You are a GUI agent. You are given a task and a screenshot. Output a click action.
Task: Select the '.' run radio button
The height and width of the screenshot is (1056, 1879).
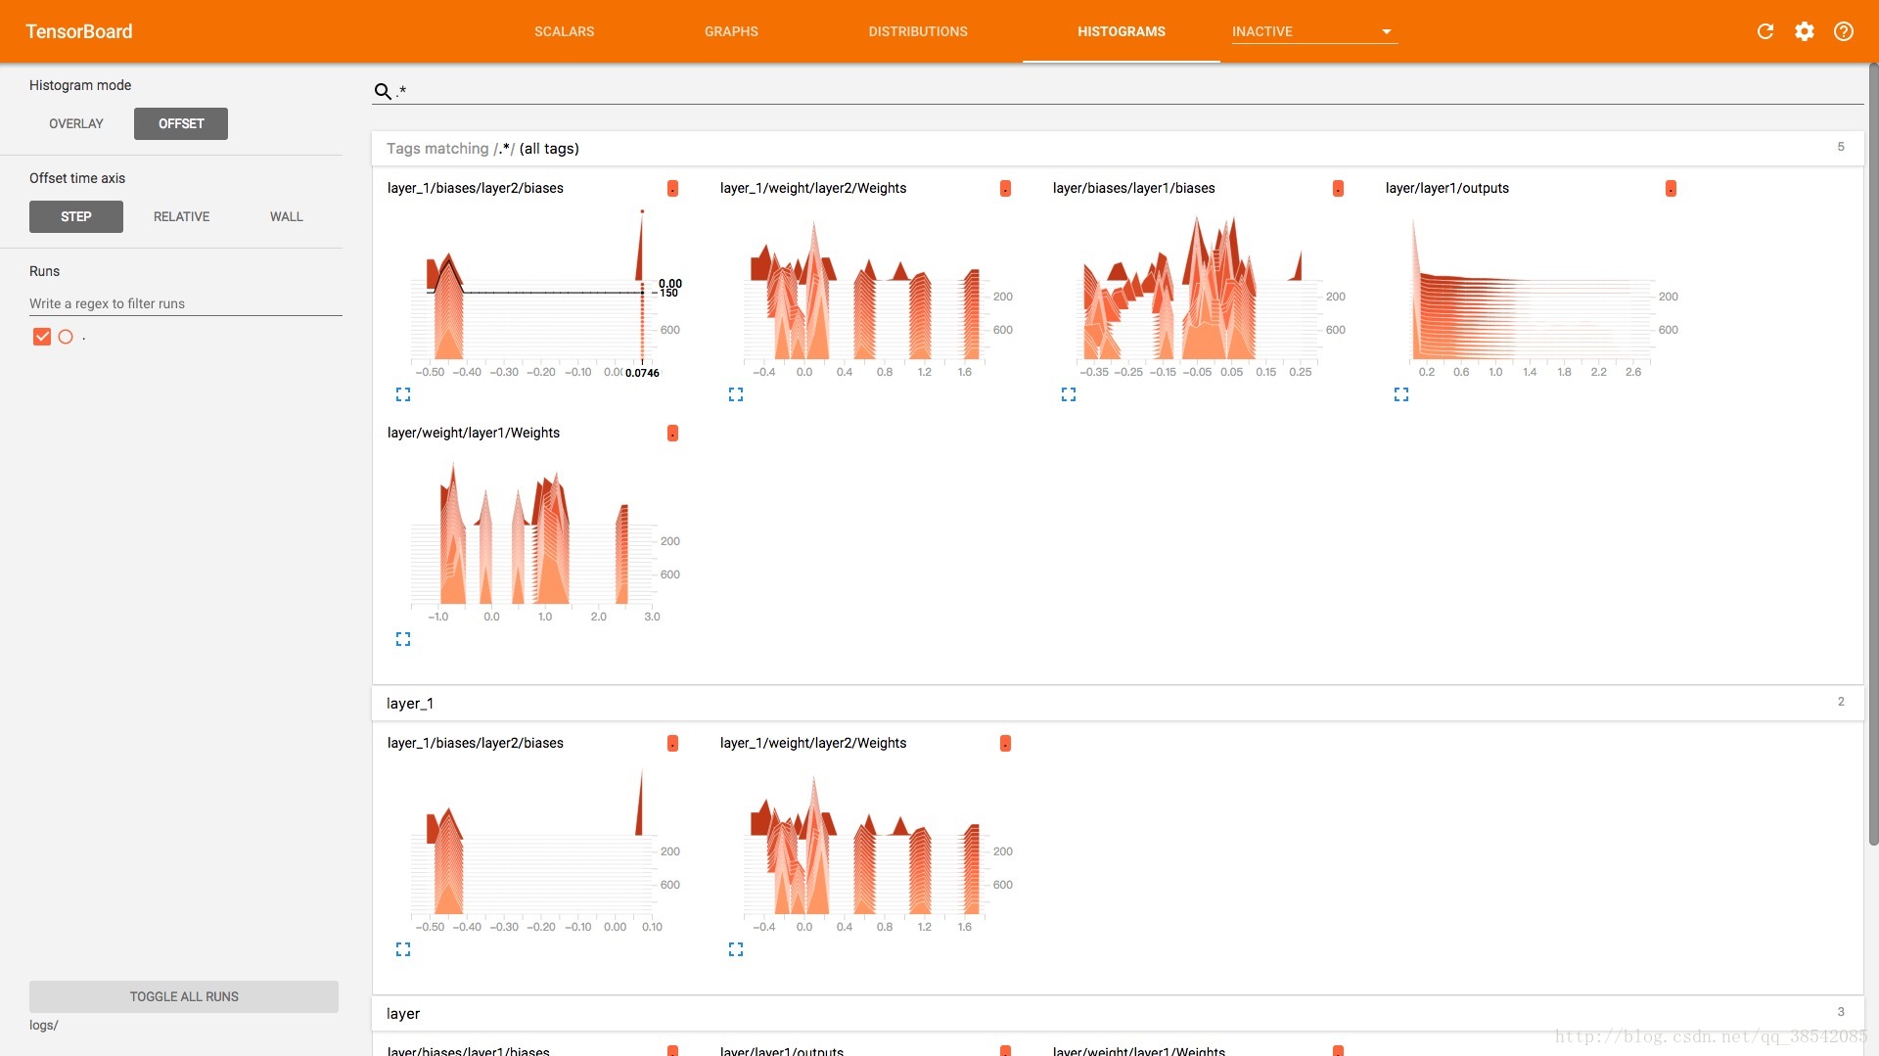(66, 337)
